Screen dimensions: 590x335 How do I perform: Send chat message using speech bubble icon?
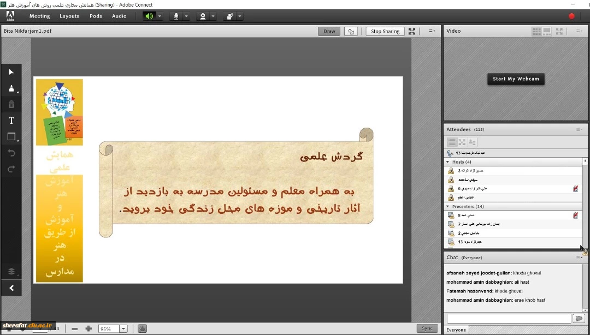tap(578, 318)
